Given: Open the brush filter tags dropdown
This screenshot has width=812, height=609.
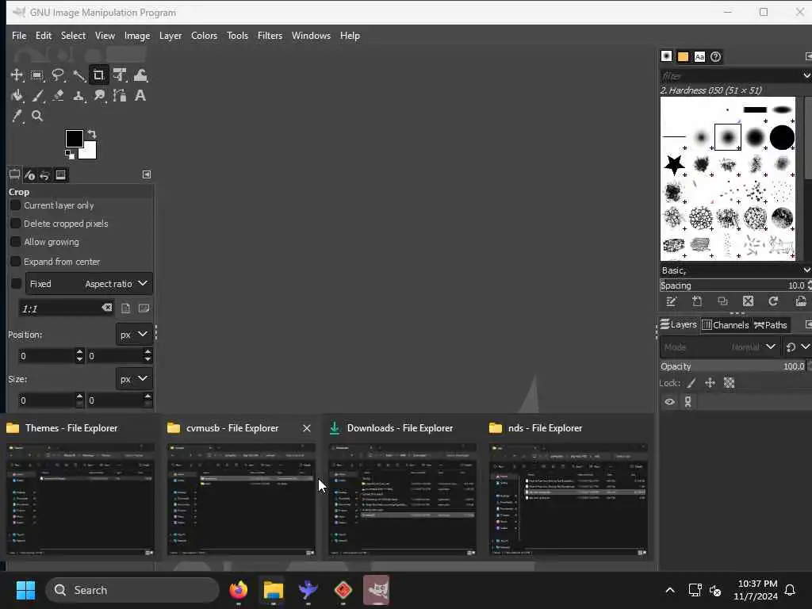Looking at the screenshot, I should [x=806, y=76].
